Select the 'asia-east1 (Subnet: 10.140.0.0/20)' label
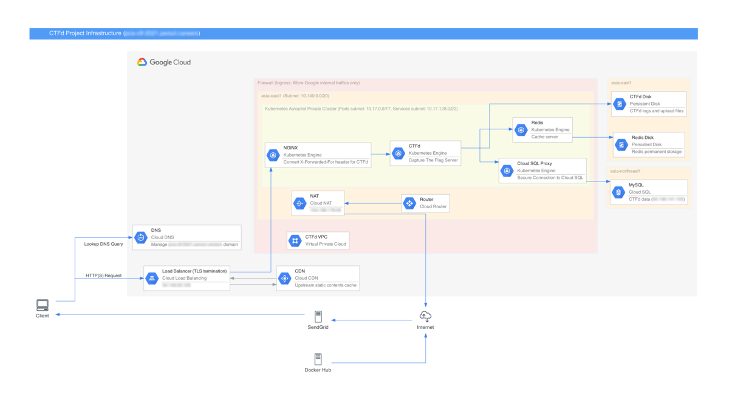The height and width of the screenshot is (403, 729). tap(295, 96)
